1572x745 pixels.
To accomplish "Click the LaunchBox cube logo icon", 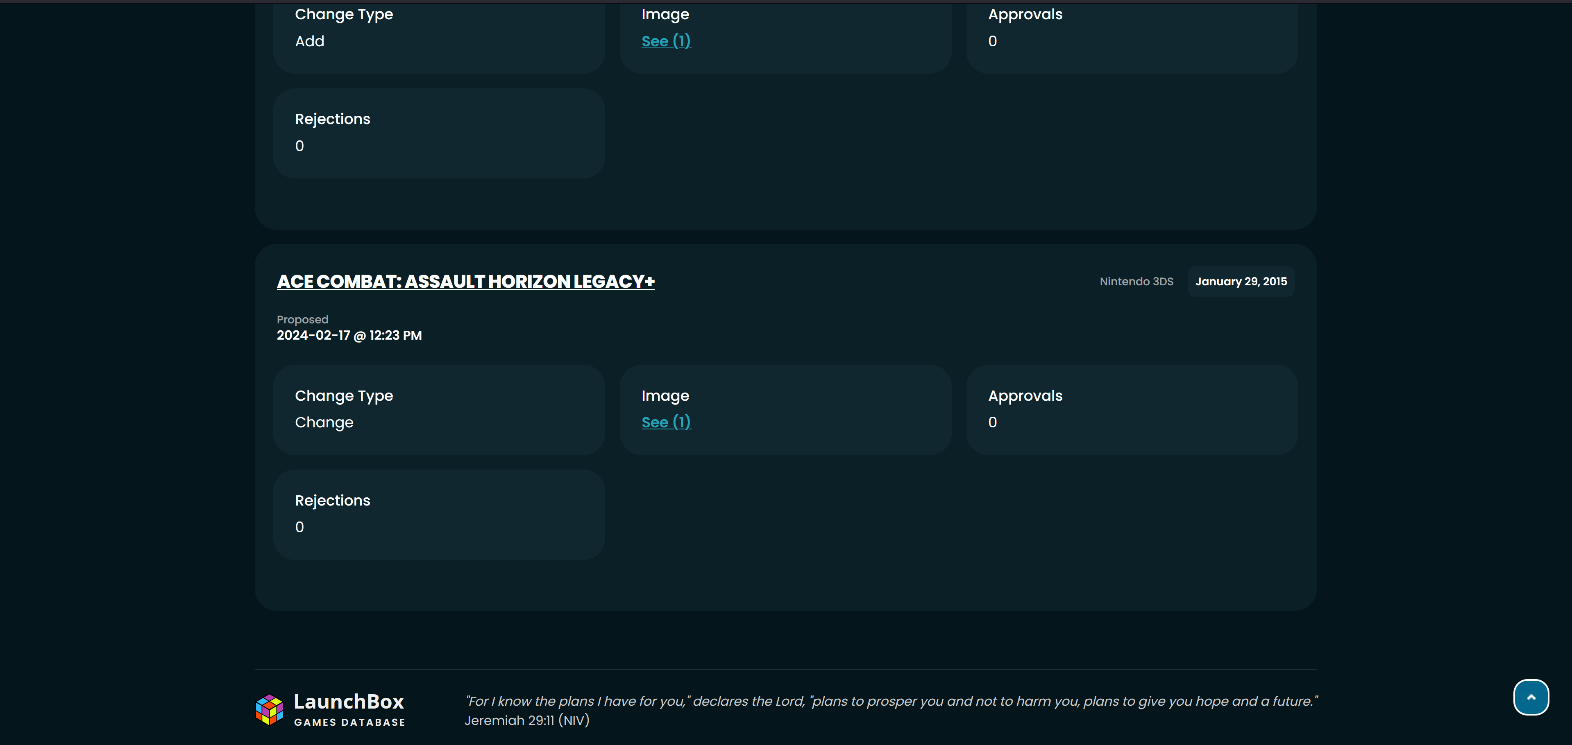I will click(x=269, y=710).
